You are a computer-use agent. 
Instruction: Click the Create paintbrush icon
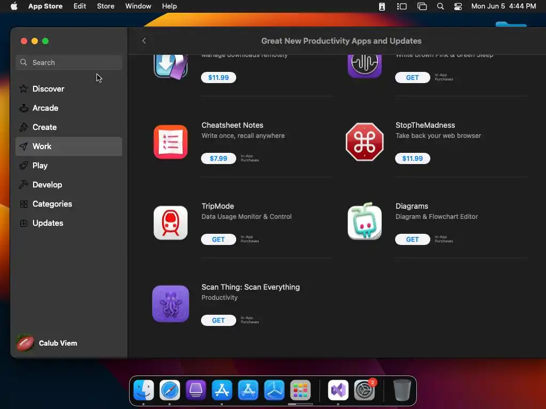(x=23, y=127)
